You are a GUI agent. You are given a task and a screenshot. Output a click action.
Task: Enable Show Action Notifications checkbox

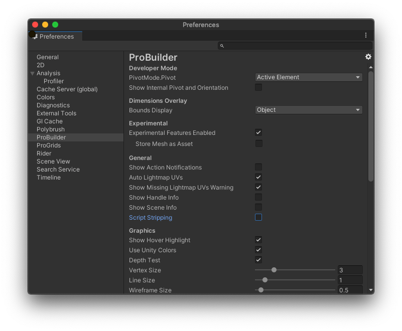[258, 167]
